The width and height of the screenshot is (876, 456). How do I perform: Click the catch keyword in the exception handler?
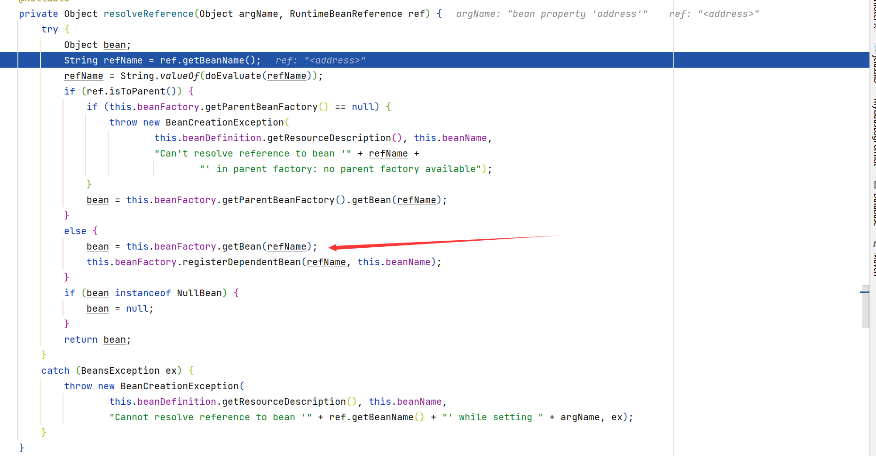tap(55, 370)
